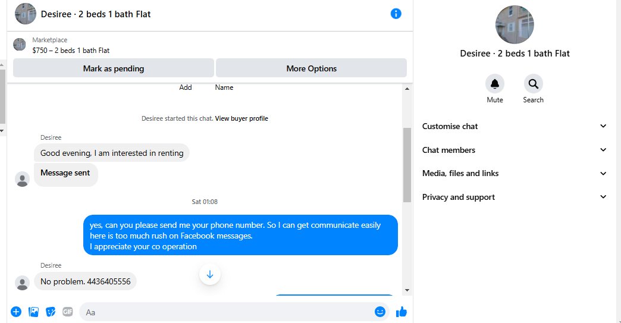The height and width of the screenshot is (323, 621).
Task: Click the chat scrollbar down arrow
Action: click(x=407, y=290)
